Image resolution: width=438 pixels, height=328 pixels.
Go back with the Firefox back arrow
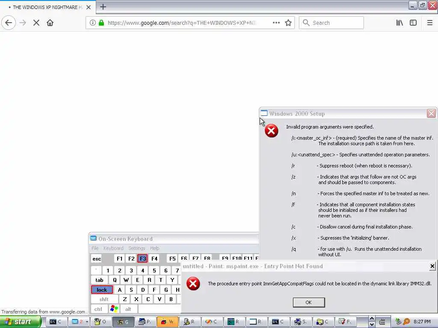9,23
